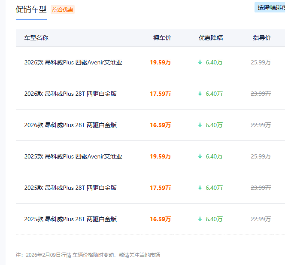Click the 综合优惠 tag
Viewport: 285px width, 265px height.
63,9
